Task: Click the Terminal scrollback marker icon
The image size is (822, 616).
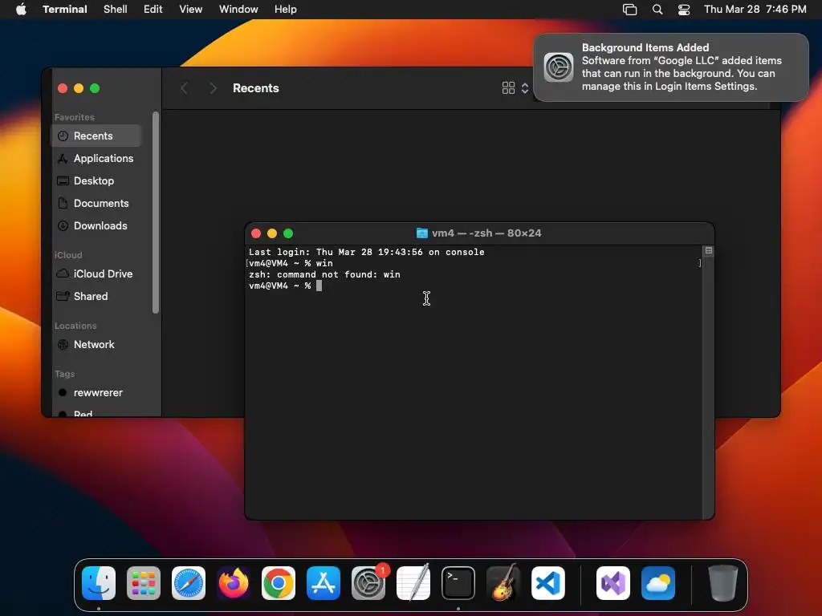Action: [x=709, y=251]
